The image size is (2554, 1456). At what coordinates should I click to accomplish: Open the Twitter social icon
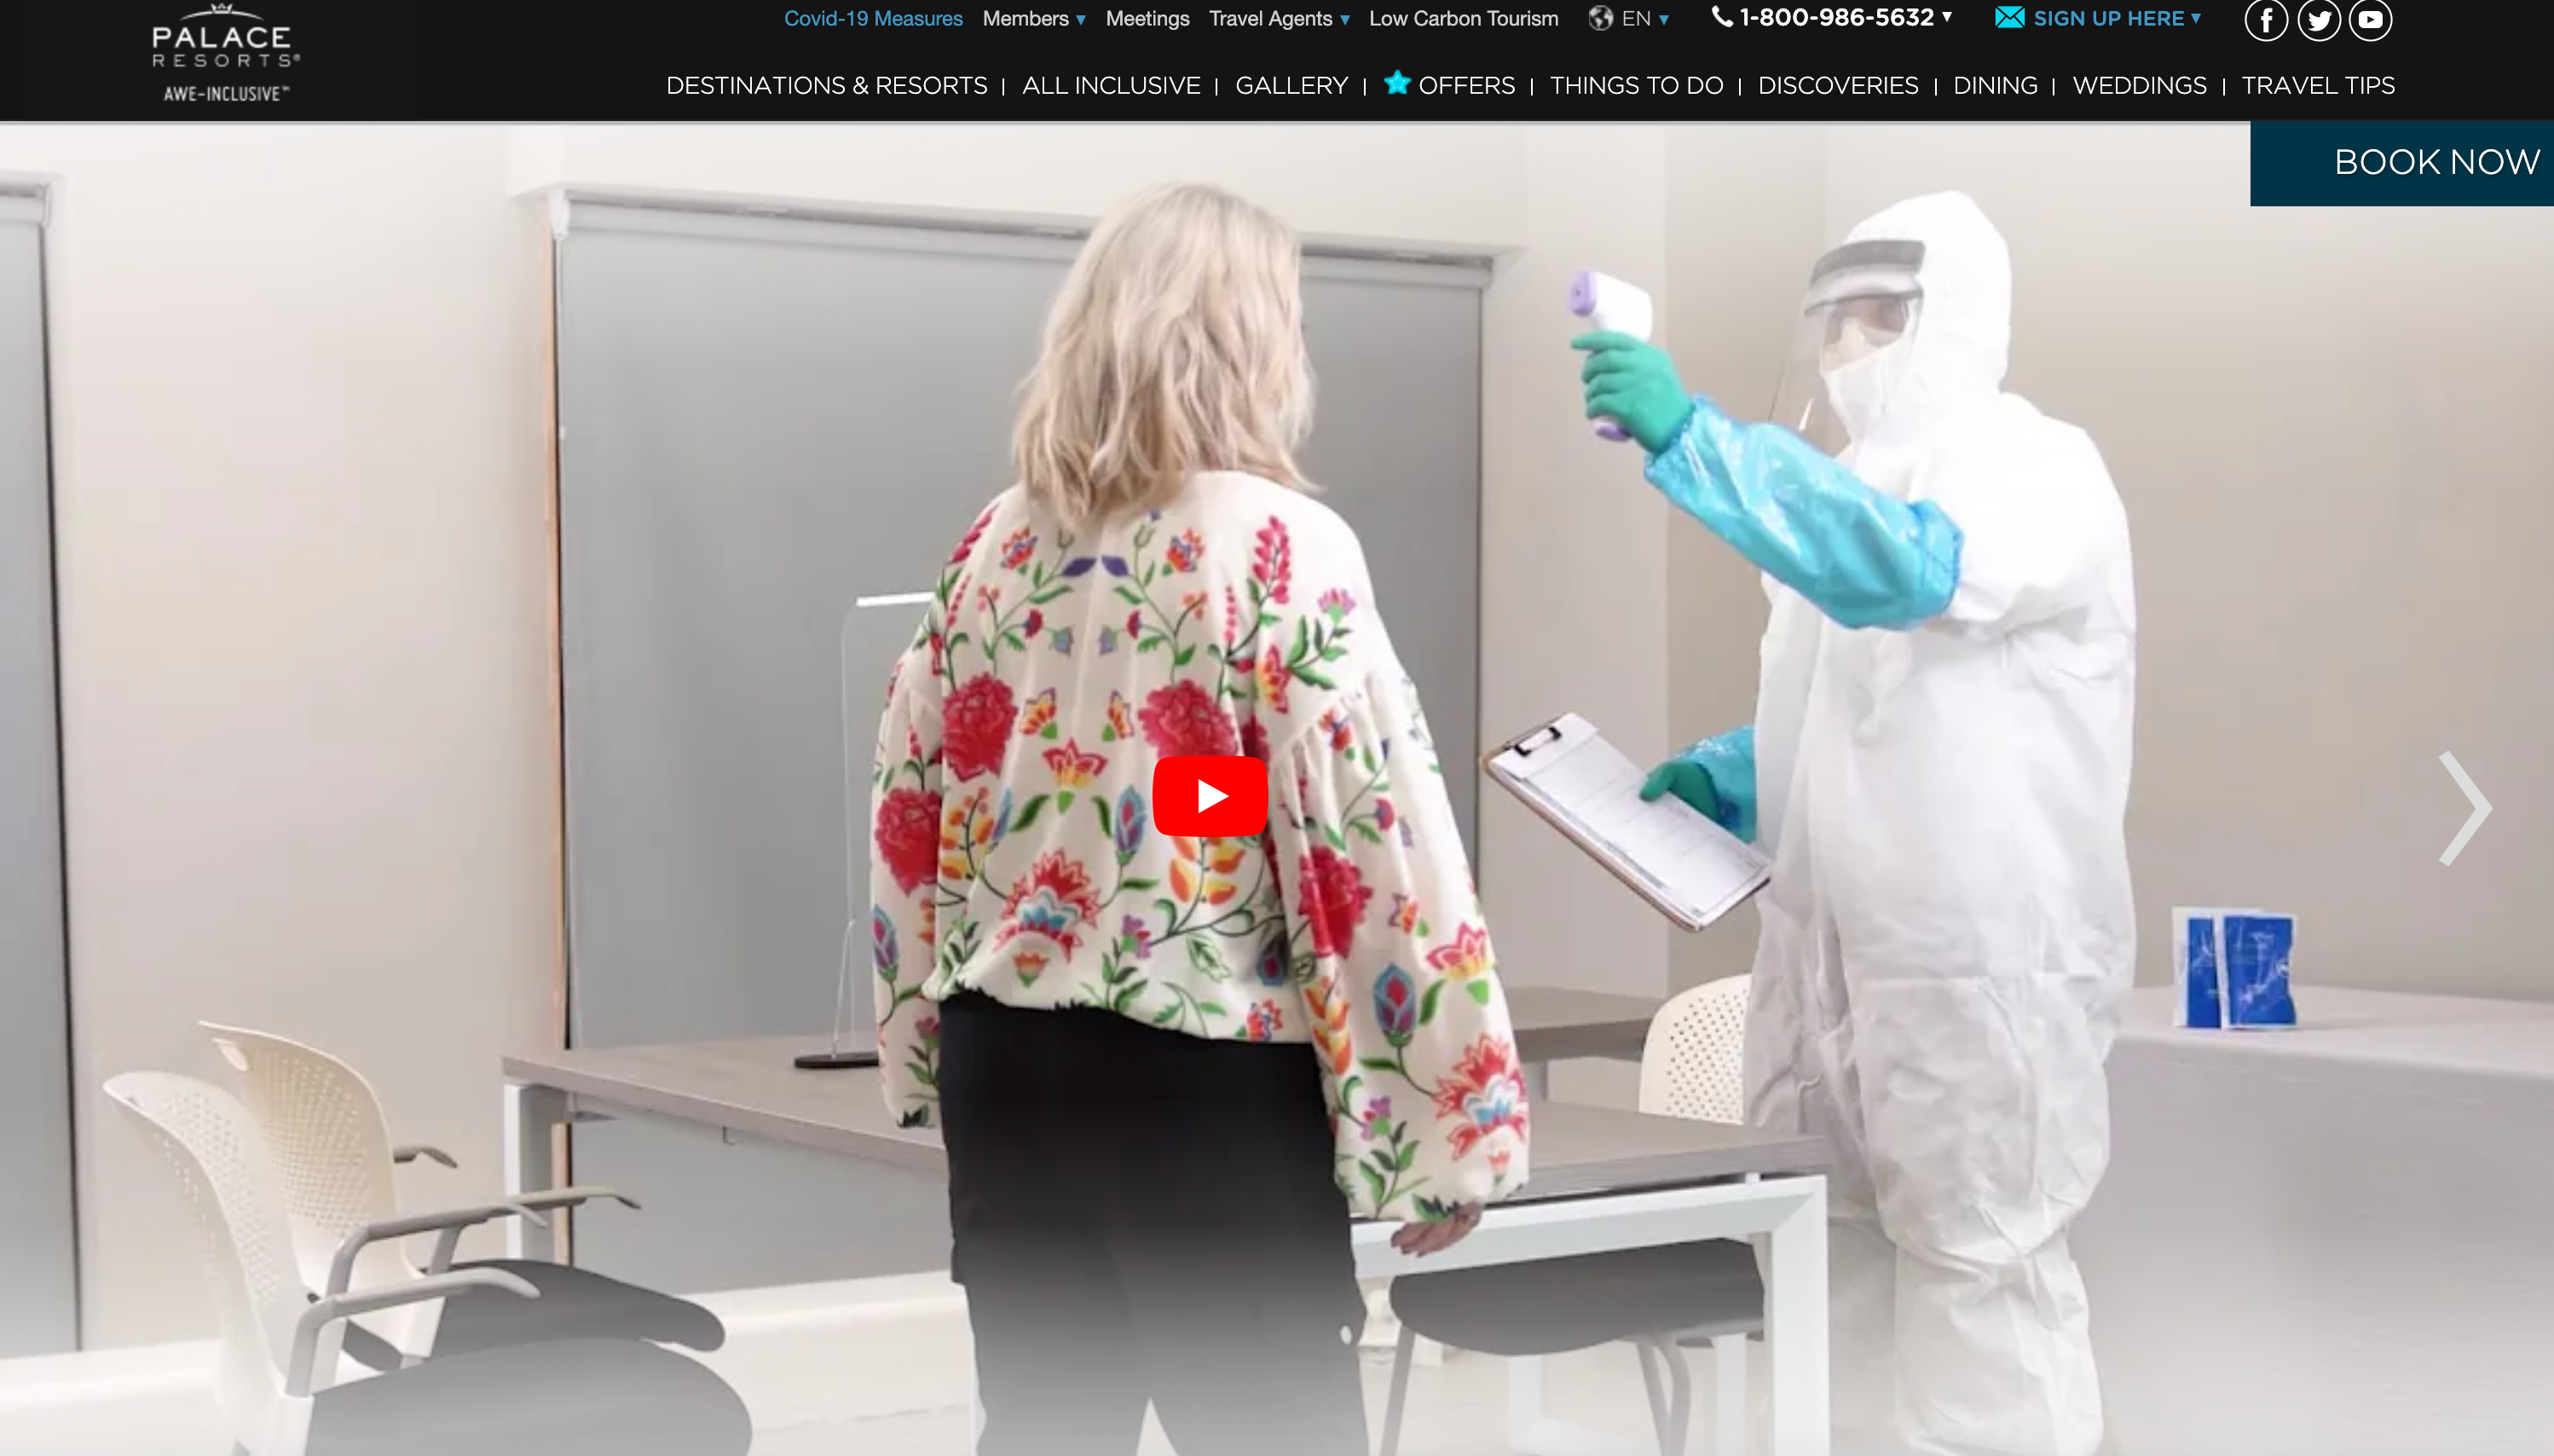click(2318, 20)
